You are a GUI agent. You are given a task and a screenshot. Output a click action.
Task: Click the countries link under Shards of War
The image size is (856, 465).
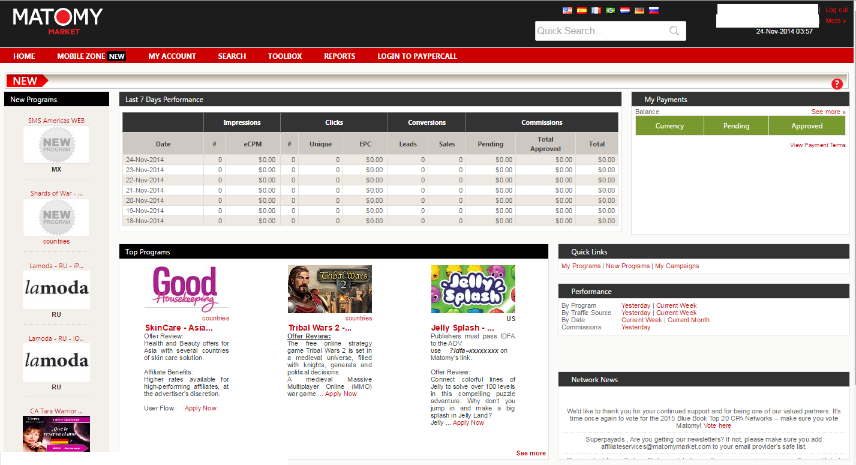coord(56,241)
